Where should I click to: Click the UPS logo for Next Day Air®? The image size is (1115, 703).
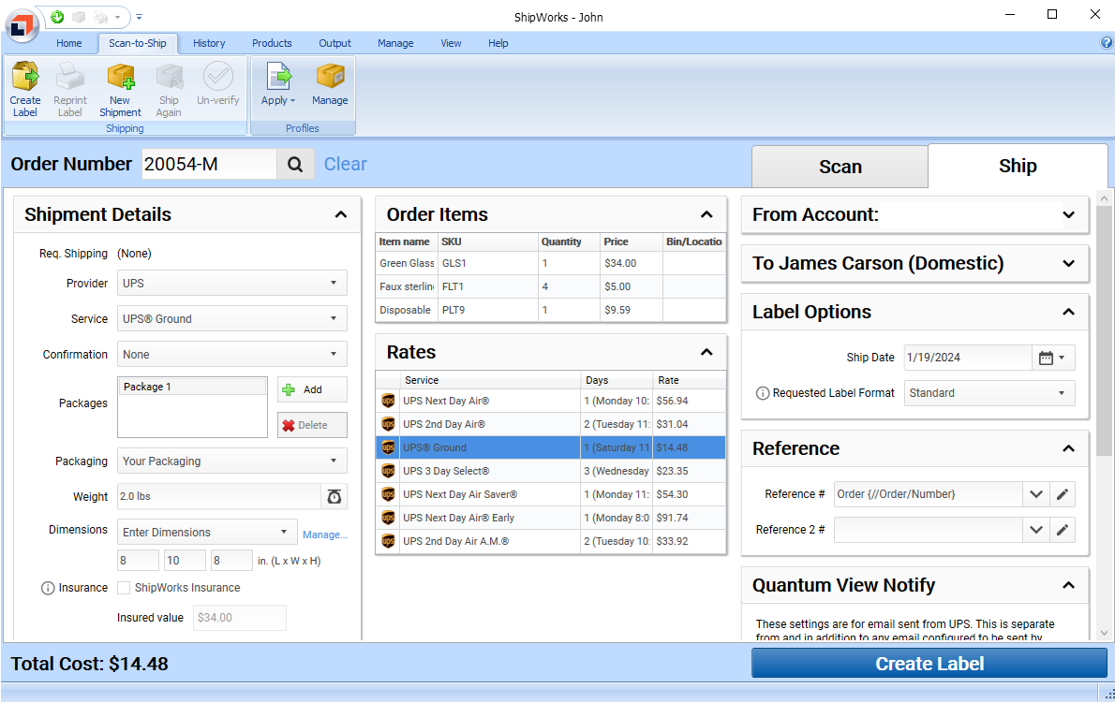pos(388,401)
